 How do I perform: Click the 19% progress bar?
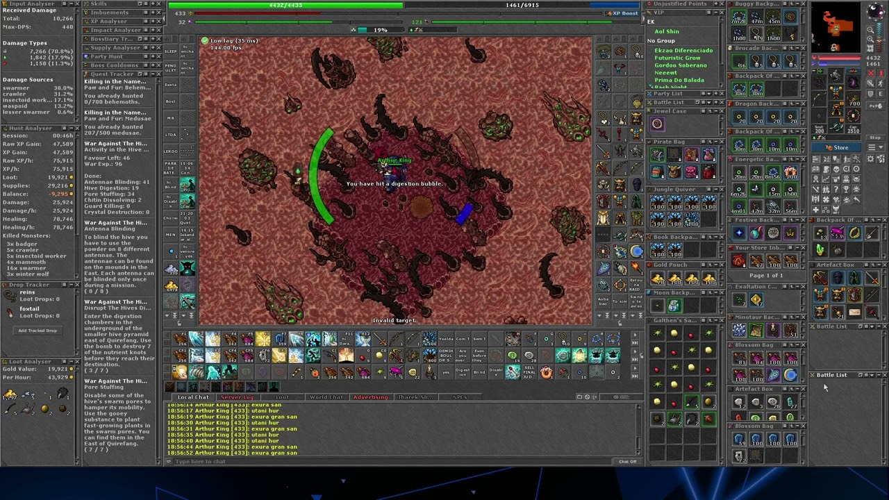pyautogui.click(x=380, y=30)
